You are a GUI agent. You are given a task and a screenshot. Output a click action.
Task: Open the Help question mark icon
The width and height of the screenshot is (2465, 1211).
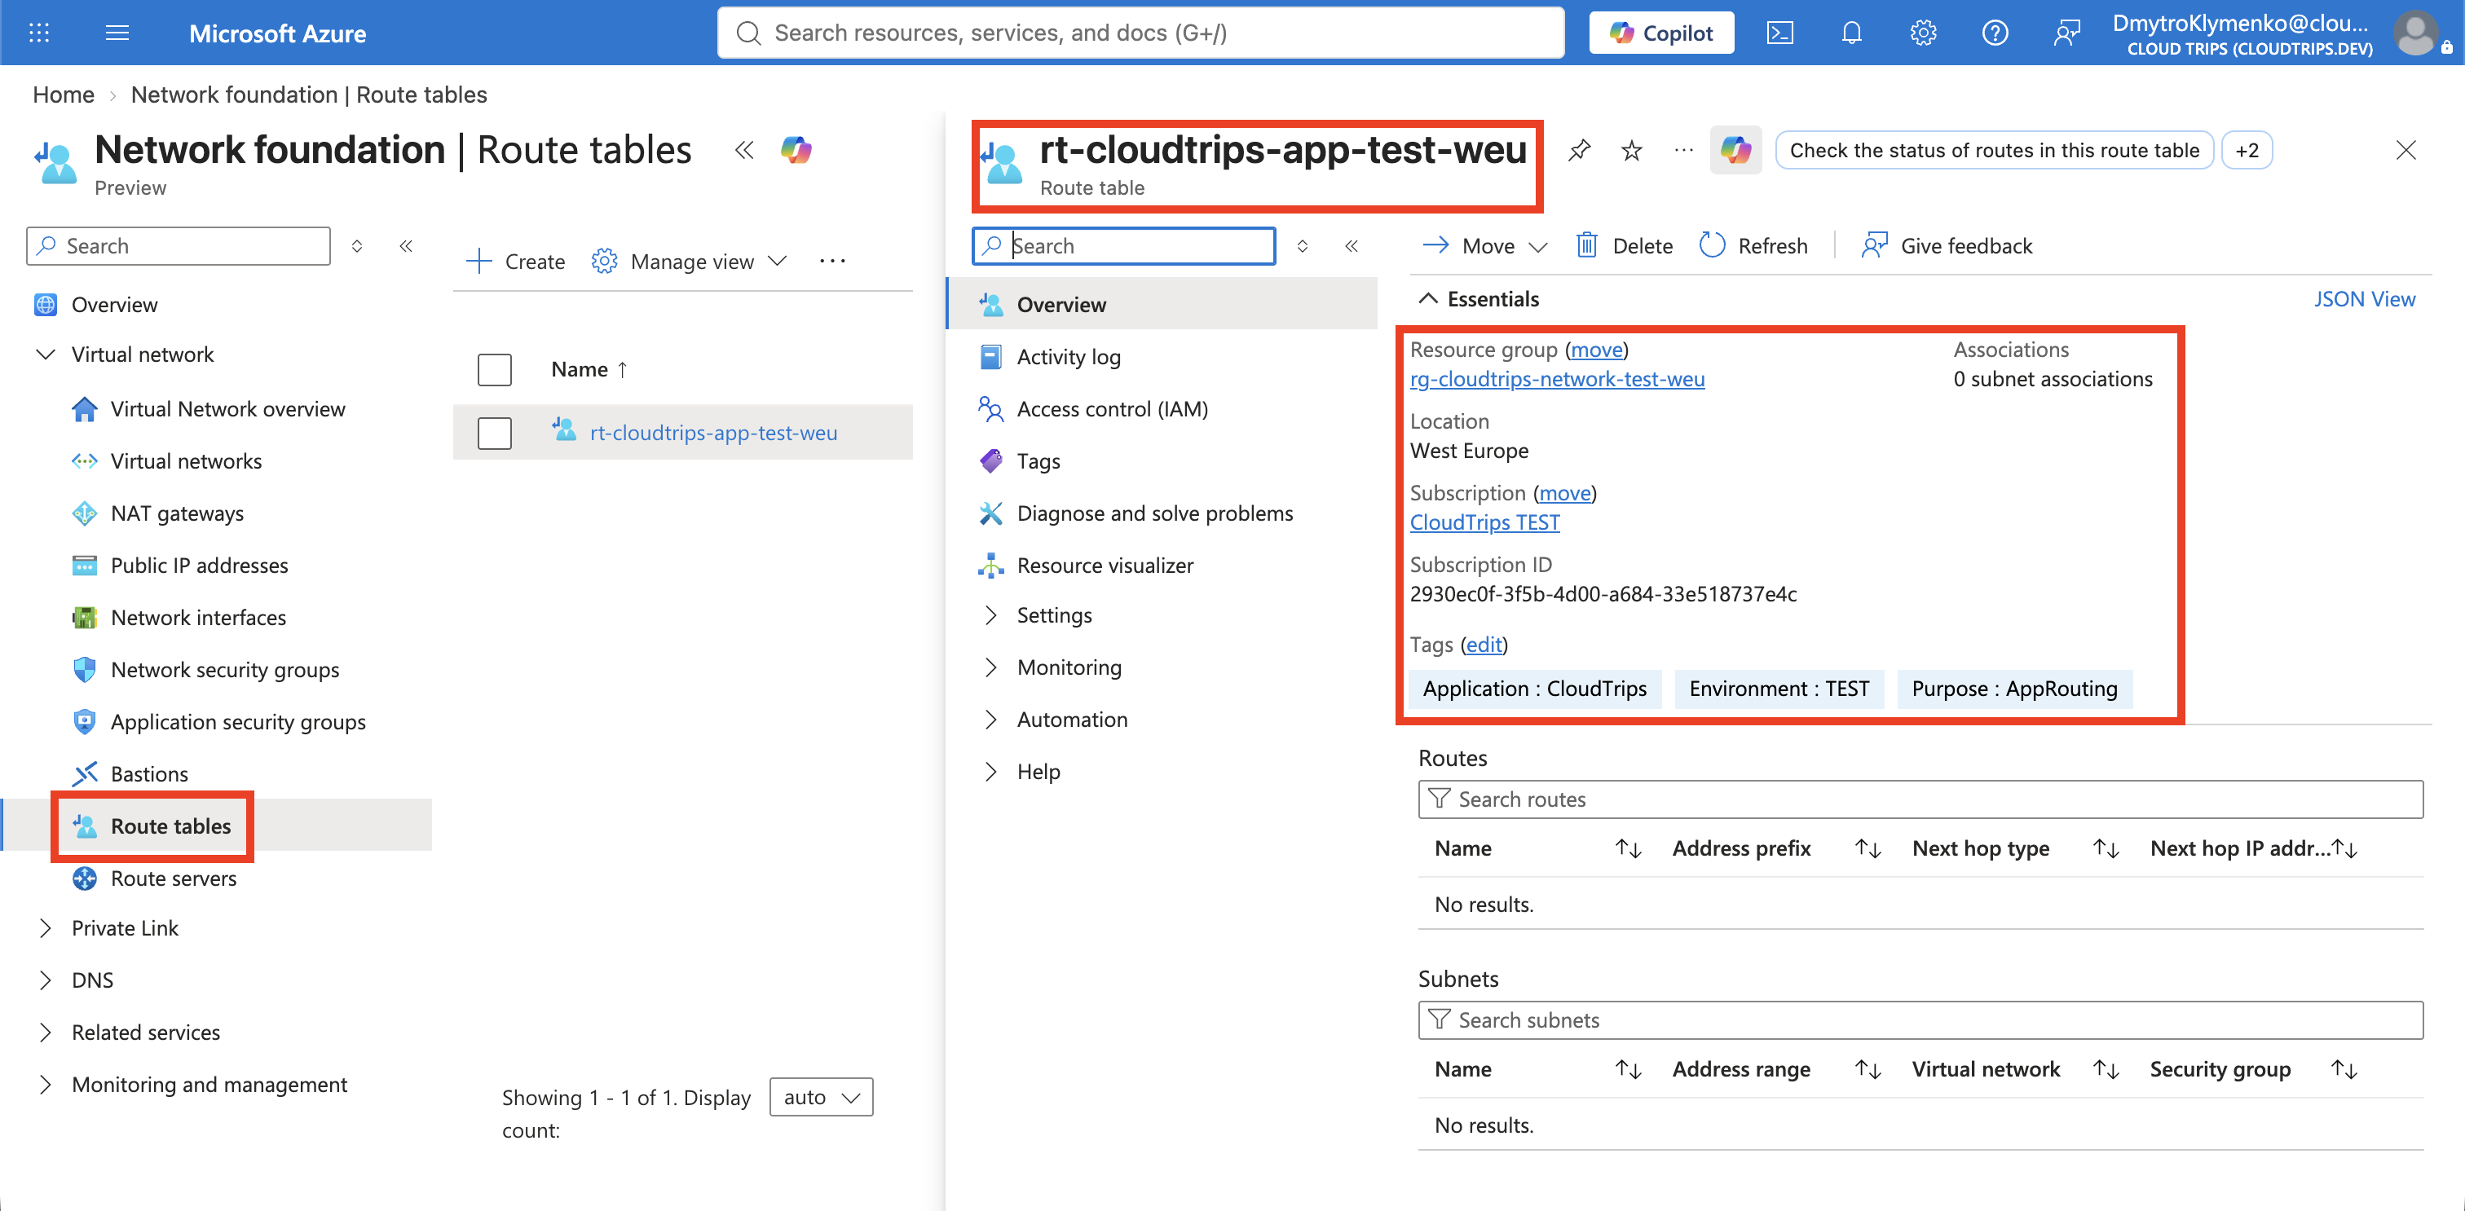point(1995,33)
